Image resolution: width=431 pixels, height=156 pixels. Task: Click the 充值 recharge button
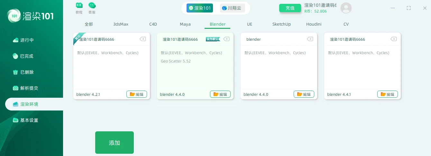coord(290,8)
